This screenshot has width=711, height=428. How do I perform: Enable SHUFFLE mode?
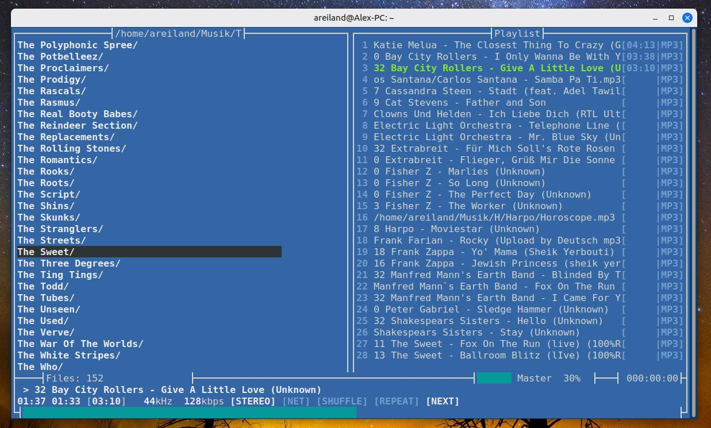[x=342, y=401]
